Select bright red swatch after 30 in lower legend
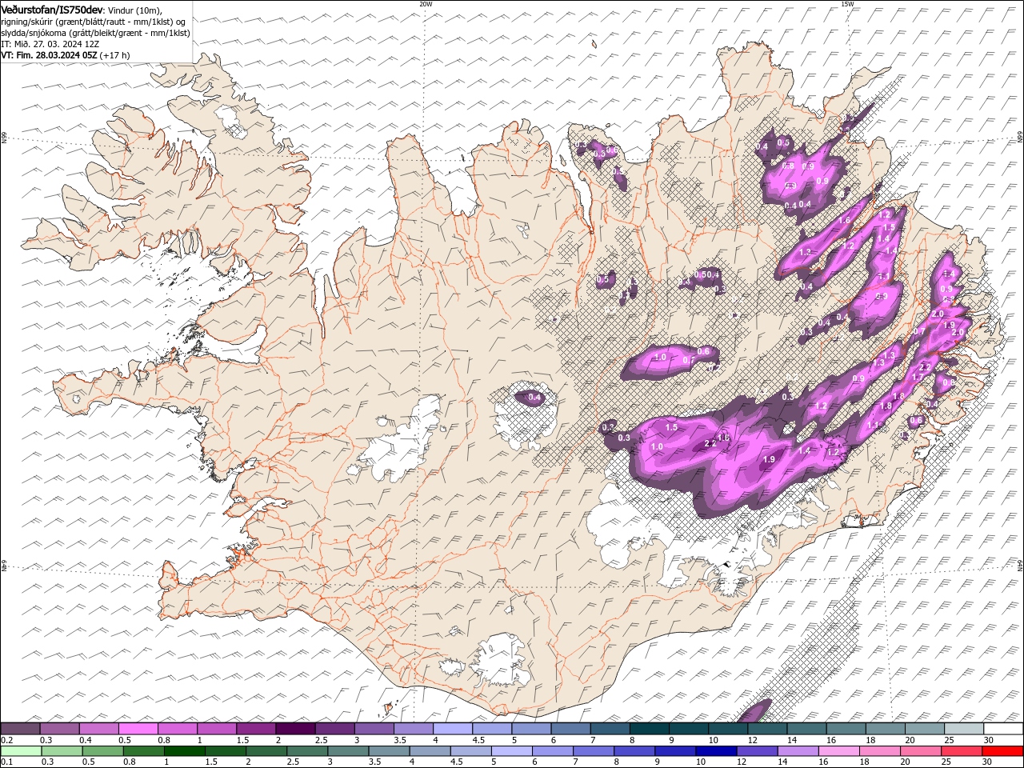This screenshot has height=768, width=1024. pyautogui.click(x=1003, y=750)
